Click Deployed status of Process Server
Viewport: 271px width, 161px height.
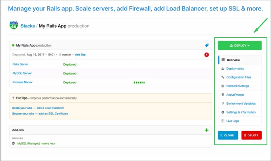pyautogui.click(x=70, y=83)
